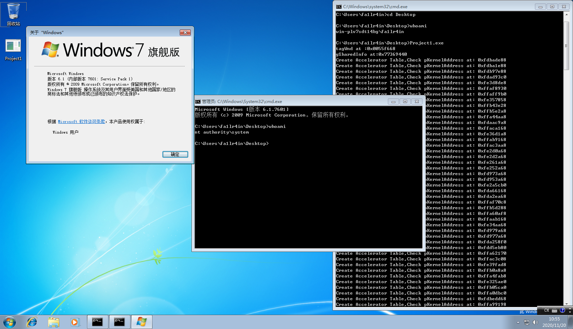Click the 'Project1.exe' command line
This screenshot has height=329, width=573.
[x=390, y=43]
